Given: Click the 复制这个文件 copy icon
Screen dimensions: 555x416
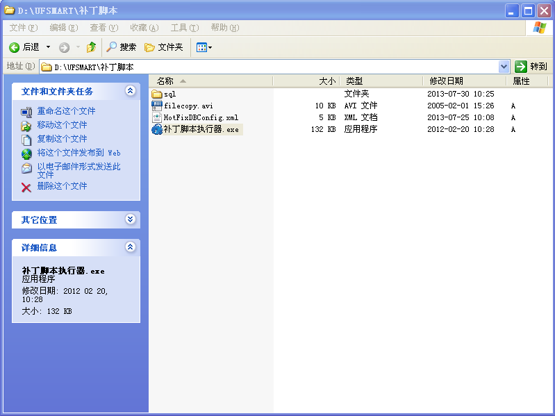Looking at the screenshot, I should (26, 140).
